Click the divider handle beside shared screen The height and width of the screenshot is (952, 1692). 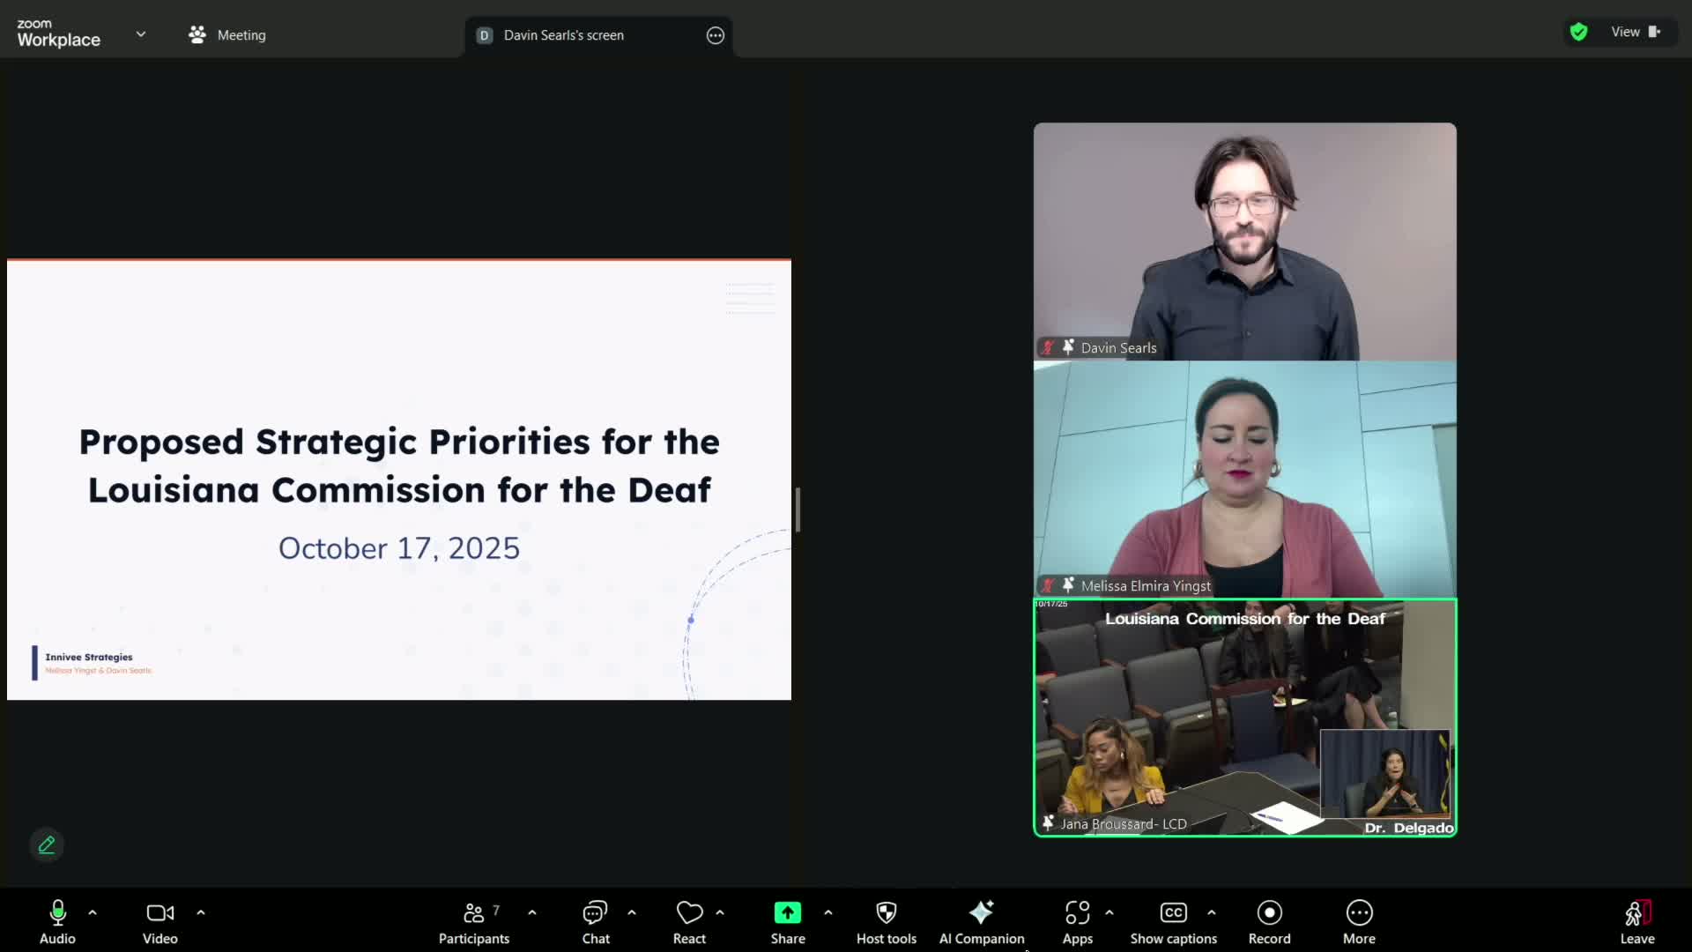[x=798, y=509]
